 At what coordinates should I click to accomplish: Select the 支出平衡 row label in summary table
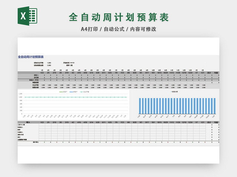point(36,85)
